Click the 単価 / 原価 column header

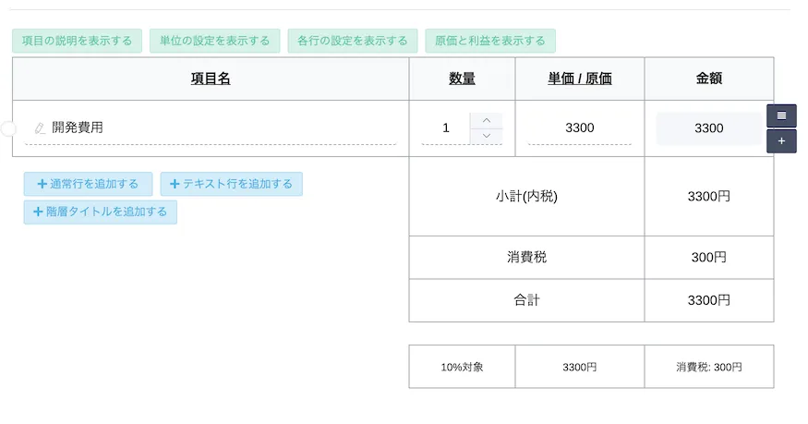point(579,79)
